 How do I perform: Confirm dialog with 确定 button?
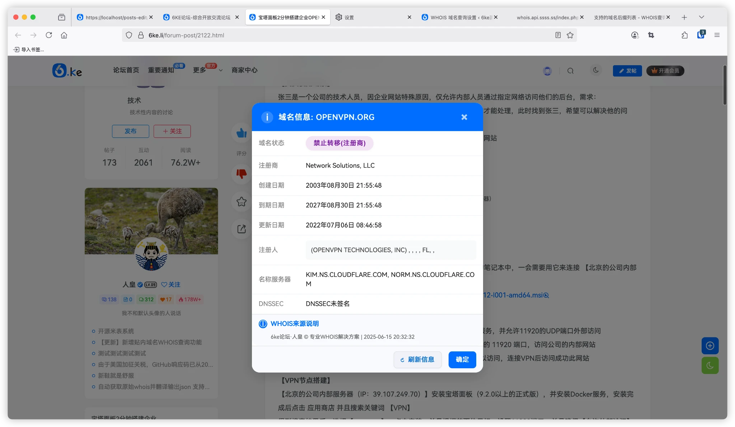462,359
